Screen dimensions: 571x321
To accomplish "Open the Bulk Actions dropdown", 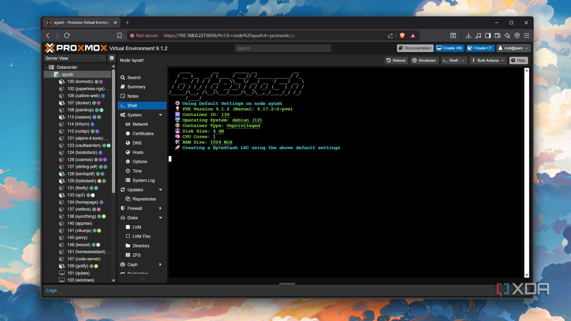I will click(488, 60).
